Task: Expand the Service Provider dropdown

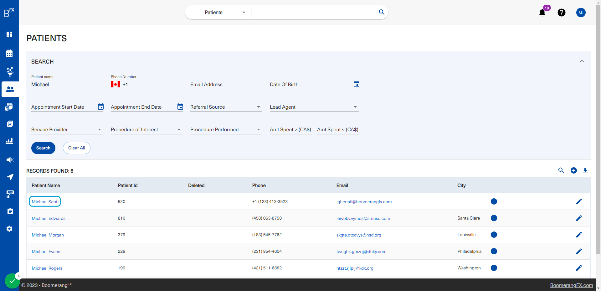Action: 67,130
